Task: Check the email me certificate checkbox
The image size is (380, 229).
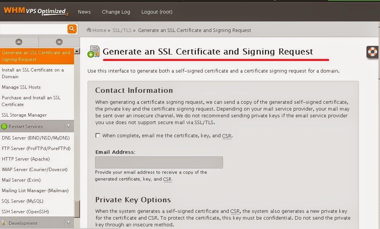Action: [98, 135]
